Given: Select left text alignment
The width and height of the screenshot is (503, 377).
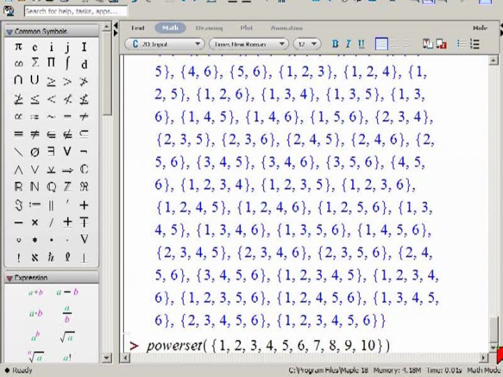Looking at the screenshot, I should [x=381, y=44].
